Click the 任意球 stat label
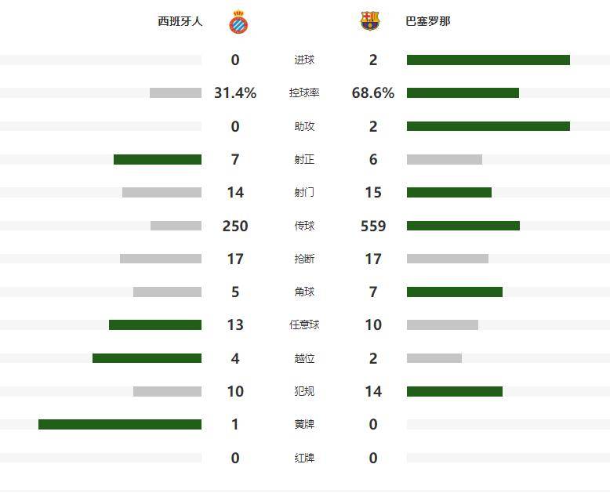The width and height of the screenshot is (610, 493). coord(304,325)
